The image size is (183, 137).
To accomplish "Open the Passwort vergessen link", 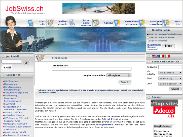I will pyautogui.click(x=153, y=48).
